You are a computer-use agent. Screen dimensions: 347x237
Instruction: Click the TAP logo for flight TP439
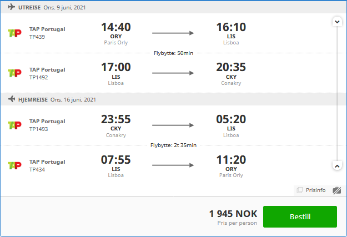pyautogui.click(x=14, y=33)
